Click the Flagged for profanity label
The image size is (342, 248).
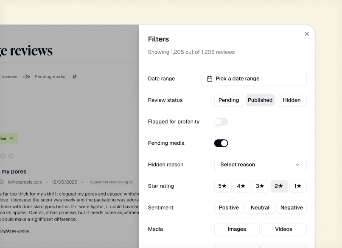tap(174, 121)
